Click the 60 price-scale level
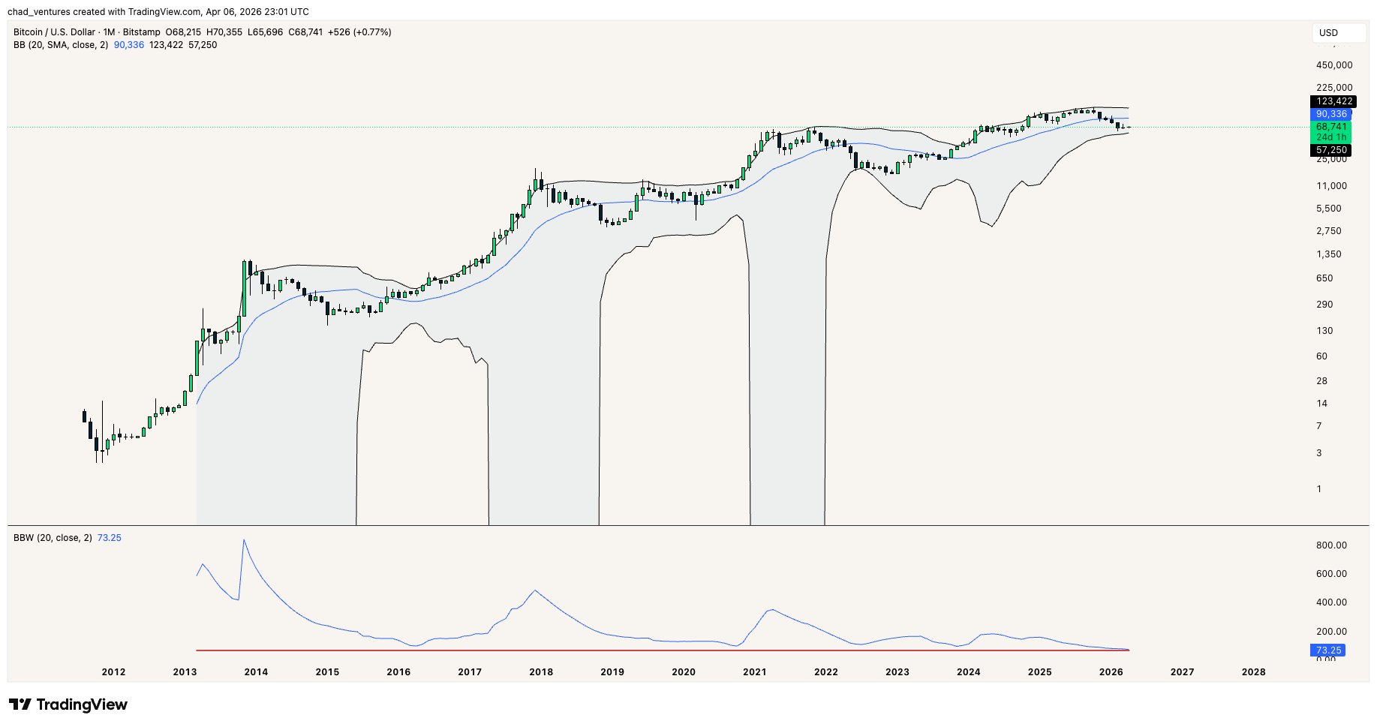Viewport: 1377px width, 727px height. pyautogui.click(x=1321, y=356)
